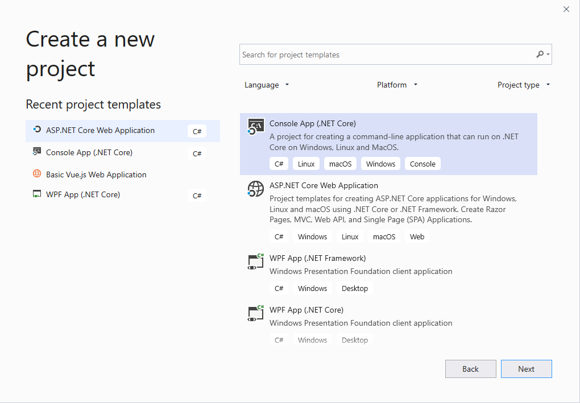
Task: Click the C# badge beside recent ASP.NET Core
Action: (x=197, y=131)
